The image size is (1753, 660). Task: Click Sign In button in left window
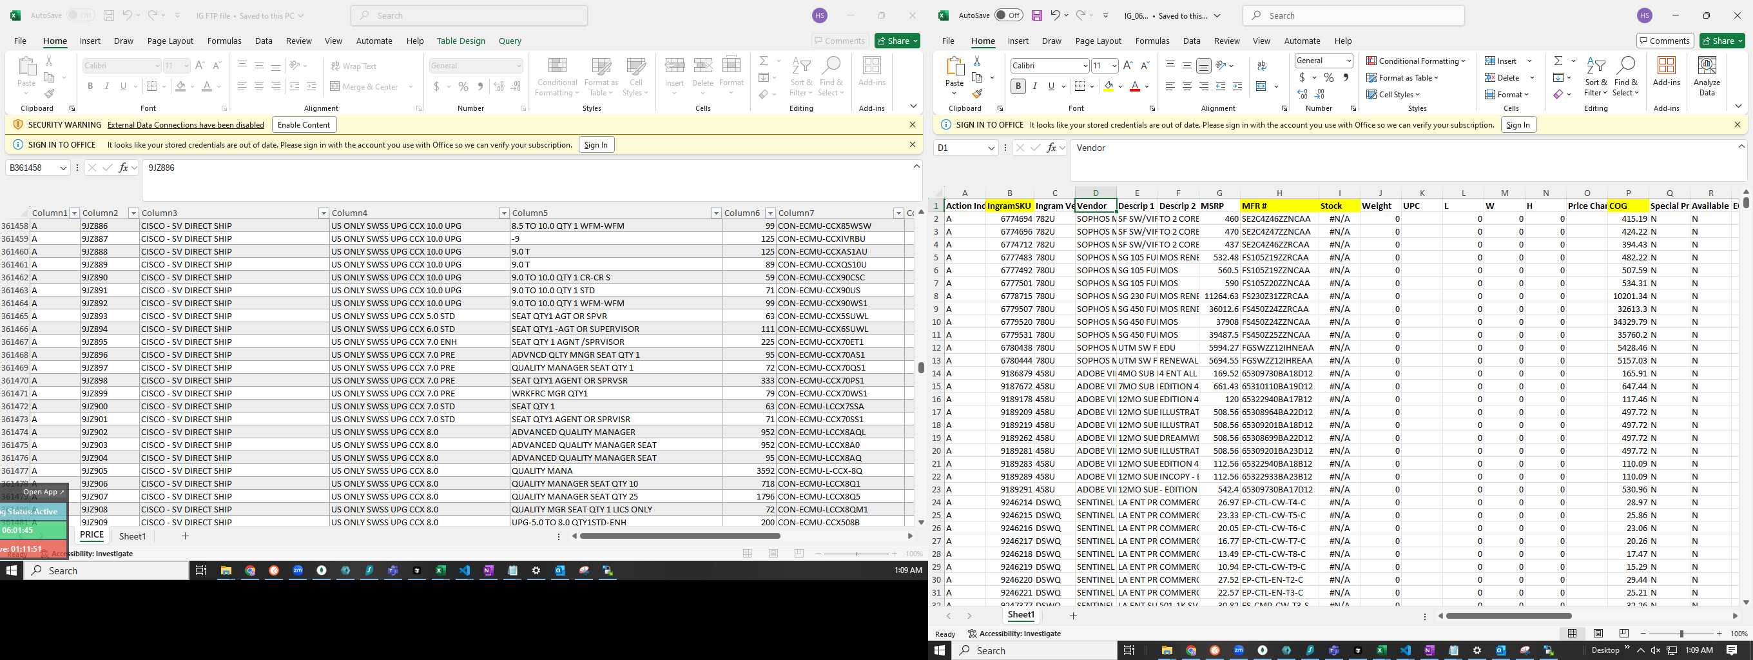pyautogui.click(x=596, y=145)
